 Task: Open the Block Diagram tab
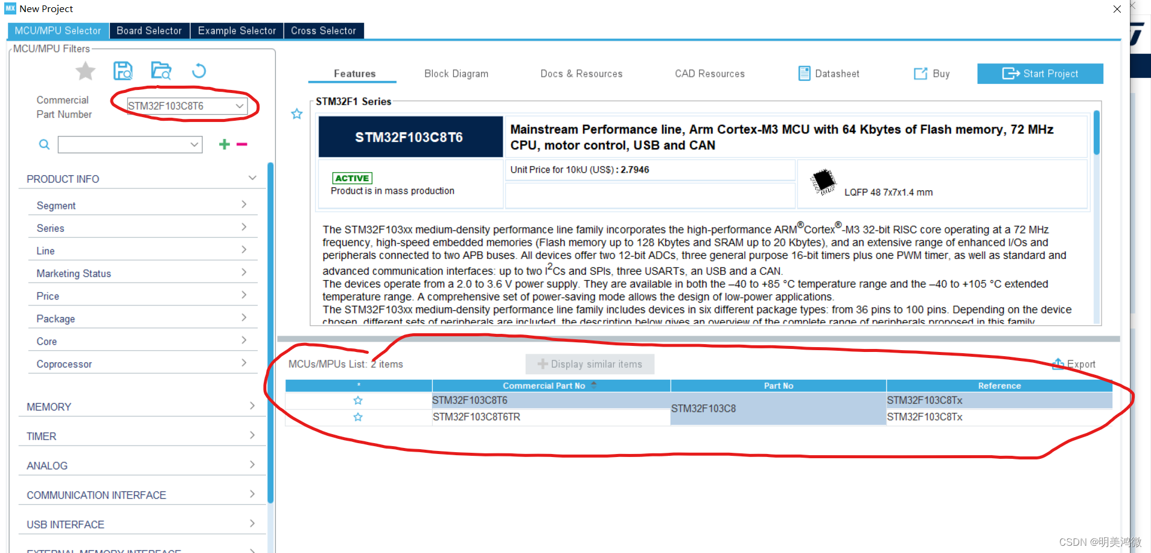click(456, 74)
